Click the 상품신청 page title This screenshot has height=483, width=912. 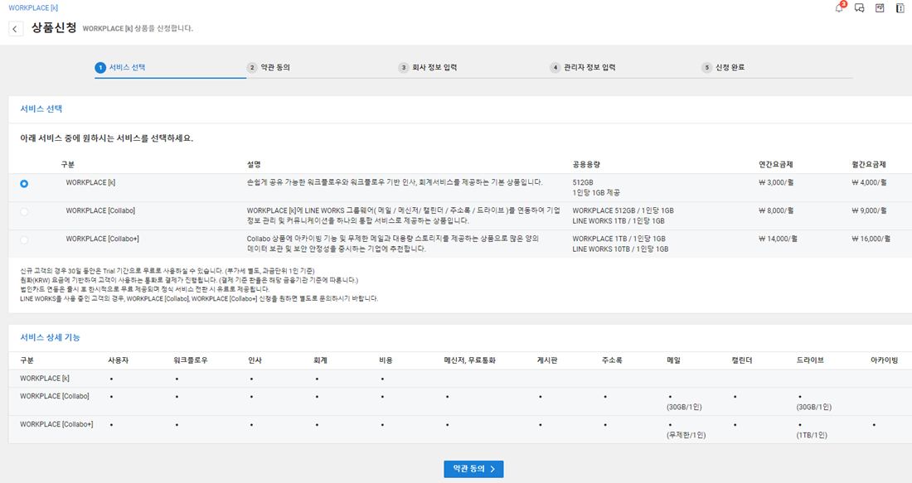point(54,28)
